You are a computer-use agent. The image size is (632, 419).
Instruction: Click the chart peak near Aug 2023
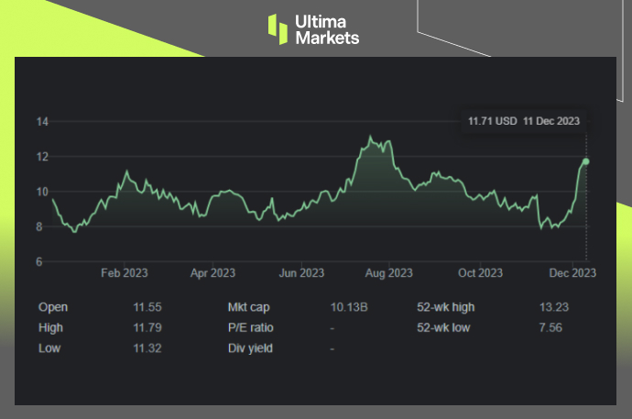click(x=369, y=138)
